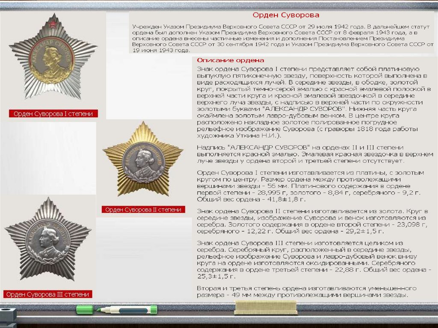Click the red label 'Орден Суворова I степени'
This screenshot has height=328, width=438.
pos(53,114)
